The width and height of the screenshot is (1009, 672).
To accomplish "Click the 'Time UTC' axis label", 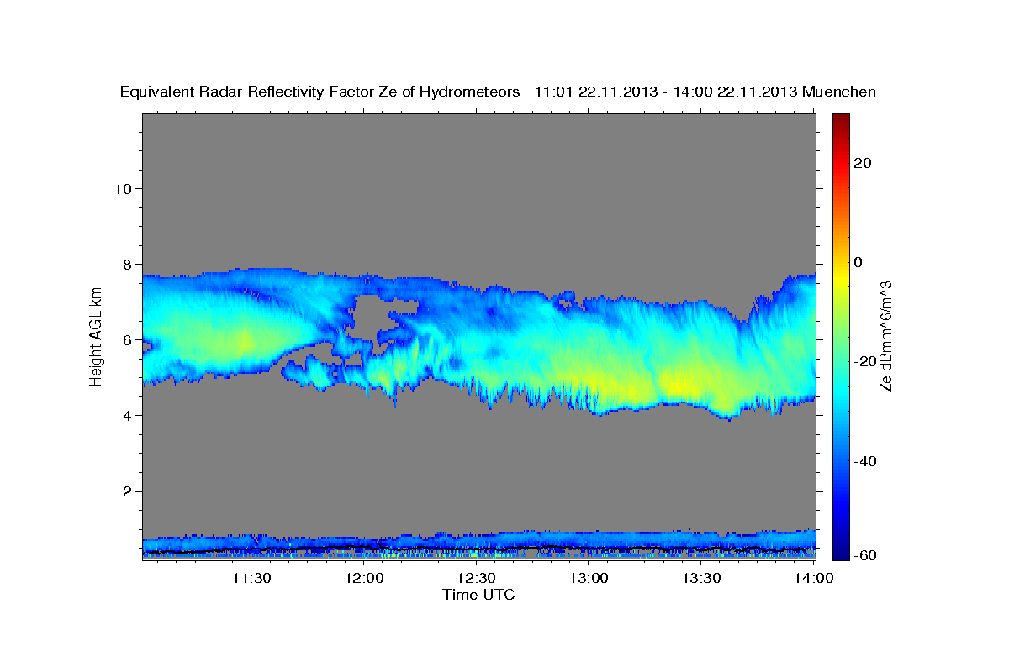I will click(478, 595).
